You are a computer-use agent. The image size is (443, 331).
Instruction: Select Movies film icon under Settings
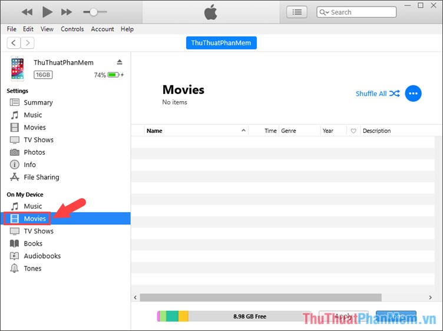(x=15, y=128)
